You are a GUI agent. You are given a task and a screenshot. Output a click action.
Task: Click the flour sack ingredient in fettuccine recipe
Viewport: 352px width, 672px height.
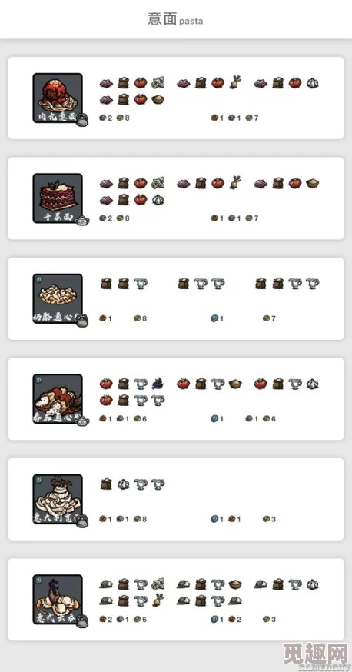(x=106, y=484)
